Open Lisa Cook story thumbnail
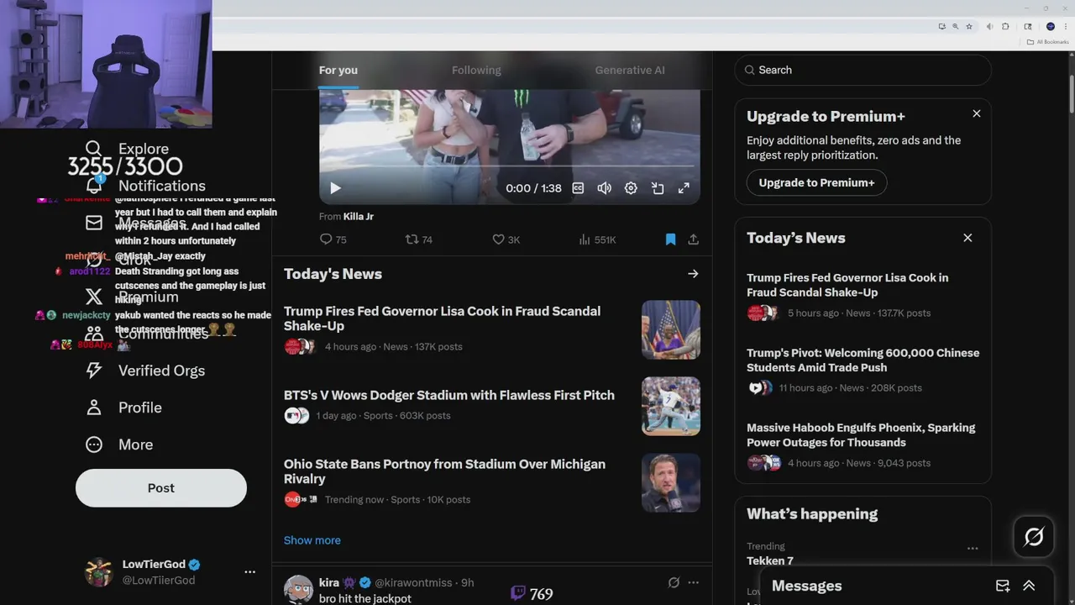 click(x=671, y=329)
